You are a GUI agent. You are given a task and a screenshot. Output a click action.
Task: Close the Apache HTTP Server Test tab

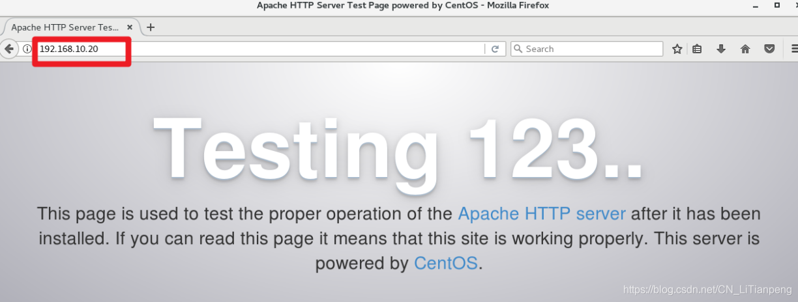[130, 27]
